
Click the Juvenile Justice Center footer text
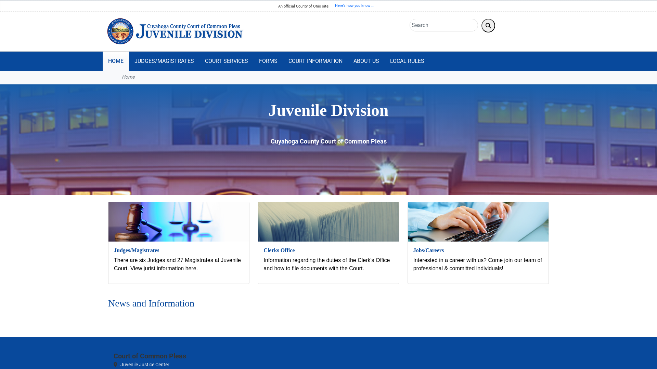coord(145,365)
